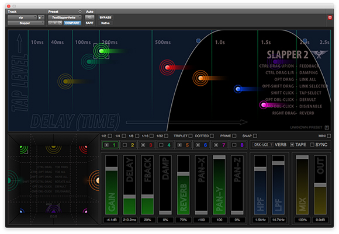Select the teal tap 4 node in delay display
The image size is (339, 234).
coord(89,62)
